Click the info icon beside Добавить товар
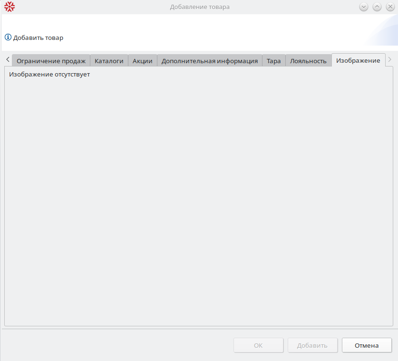Viewport: 398px width, 361px height. coord(8,38)
